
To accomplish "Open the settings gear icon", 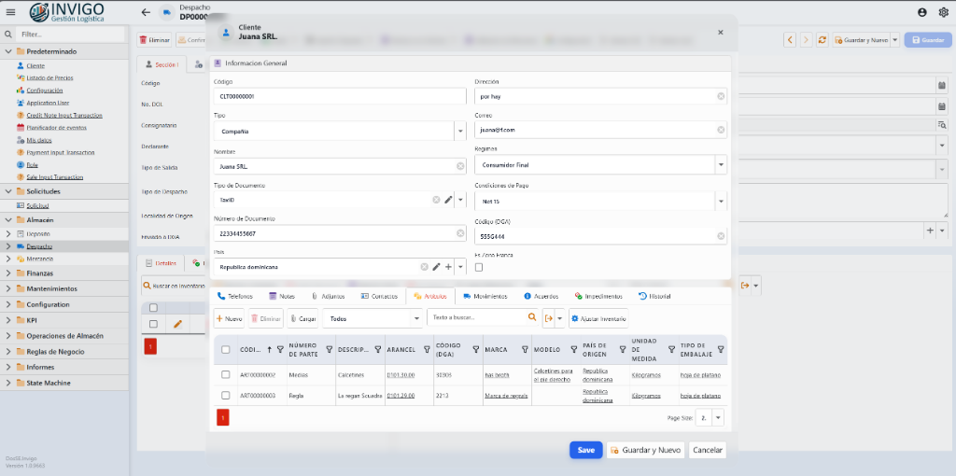I will [x=943, y=12].
